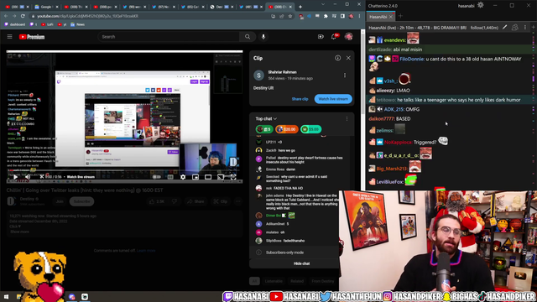Share the video with Share button
Screen dimensions: 537x302
point(196,201)
